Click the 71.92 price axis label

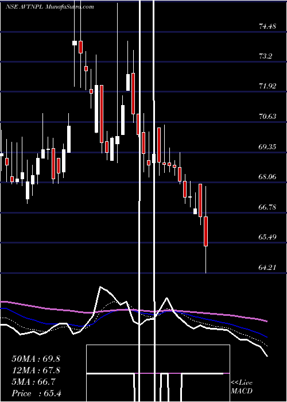pos(267,86)
